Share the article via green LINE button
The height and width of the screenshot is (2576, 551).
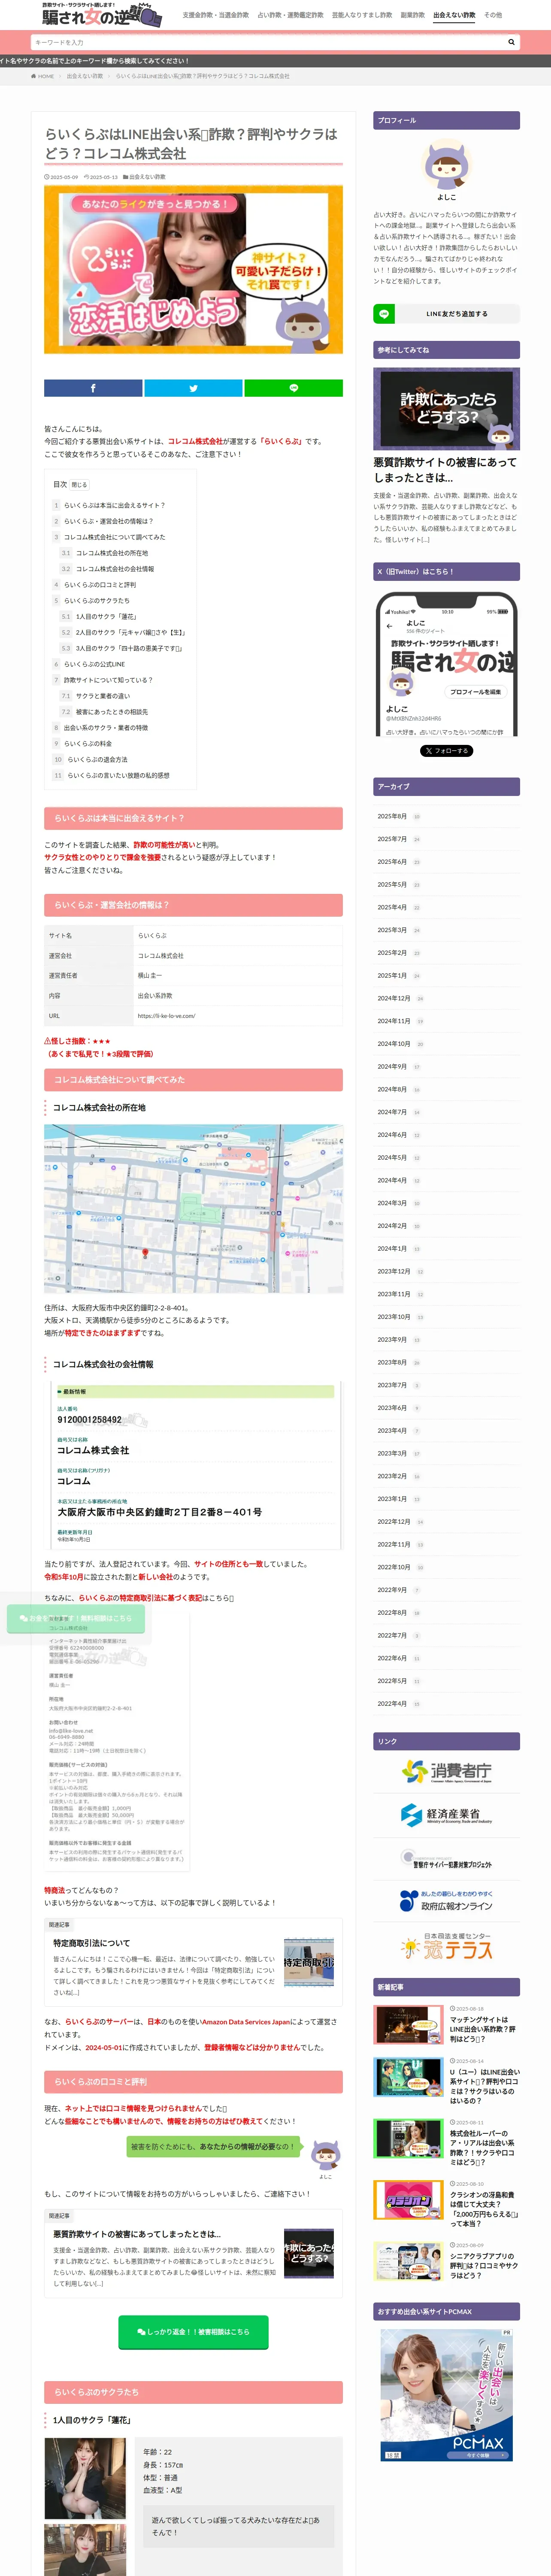point(293,388)
